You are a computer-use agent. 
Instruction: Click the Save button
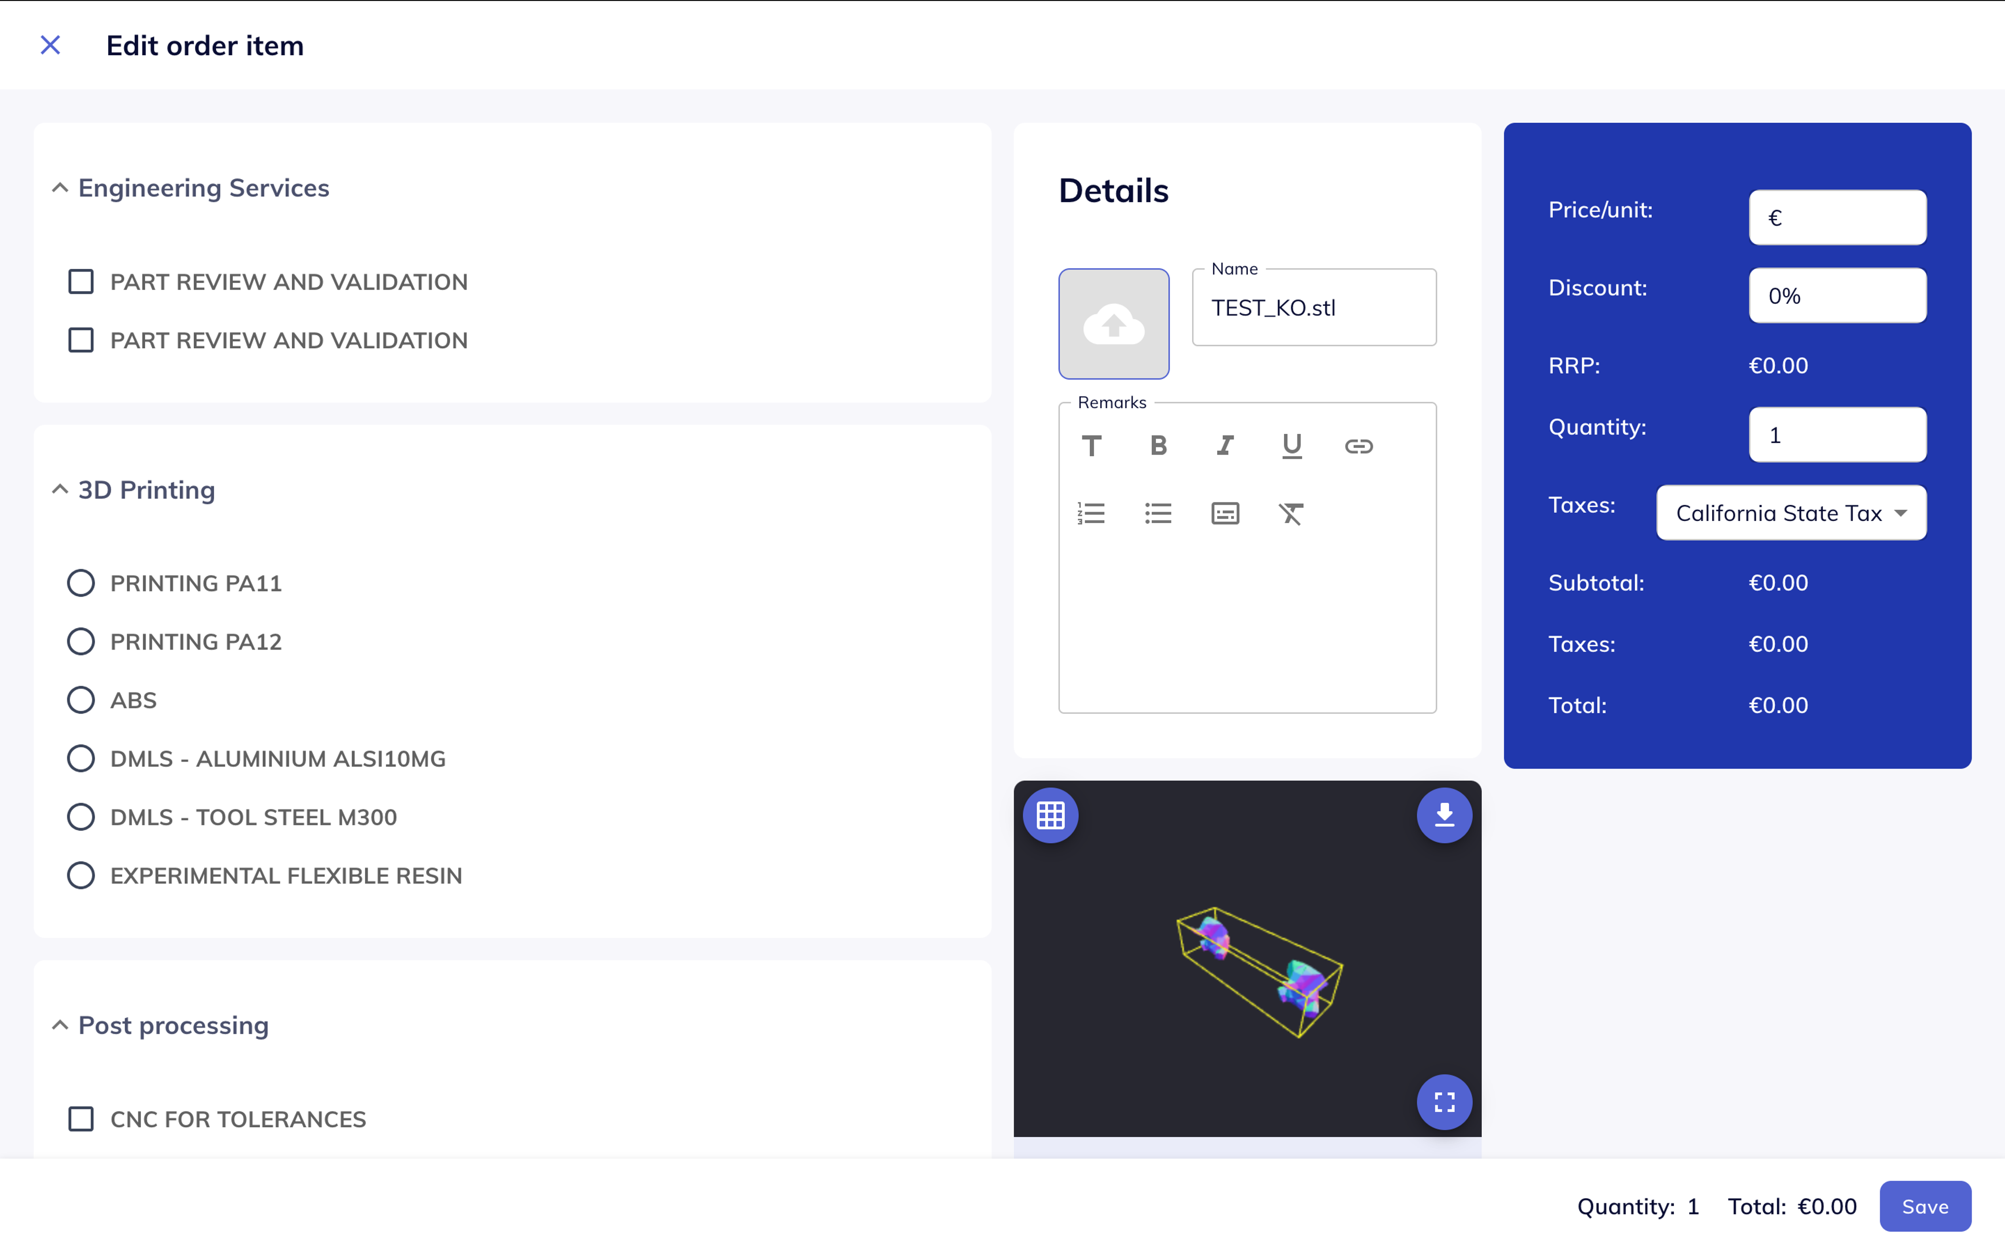tap(1925, 1206)
